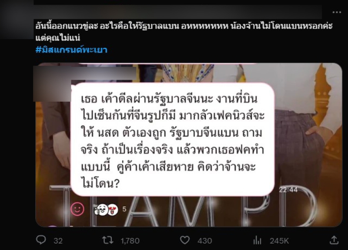Click the 430 likes count
This screenshot has height=250, width=348.
pyautogui.click(x=204, y=241)
